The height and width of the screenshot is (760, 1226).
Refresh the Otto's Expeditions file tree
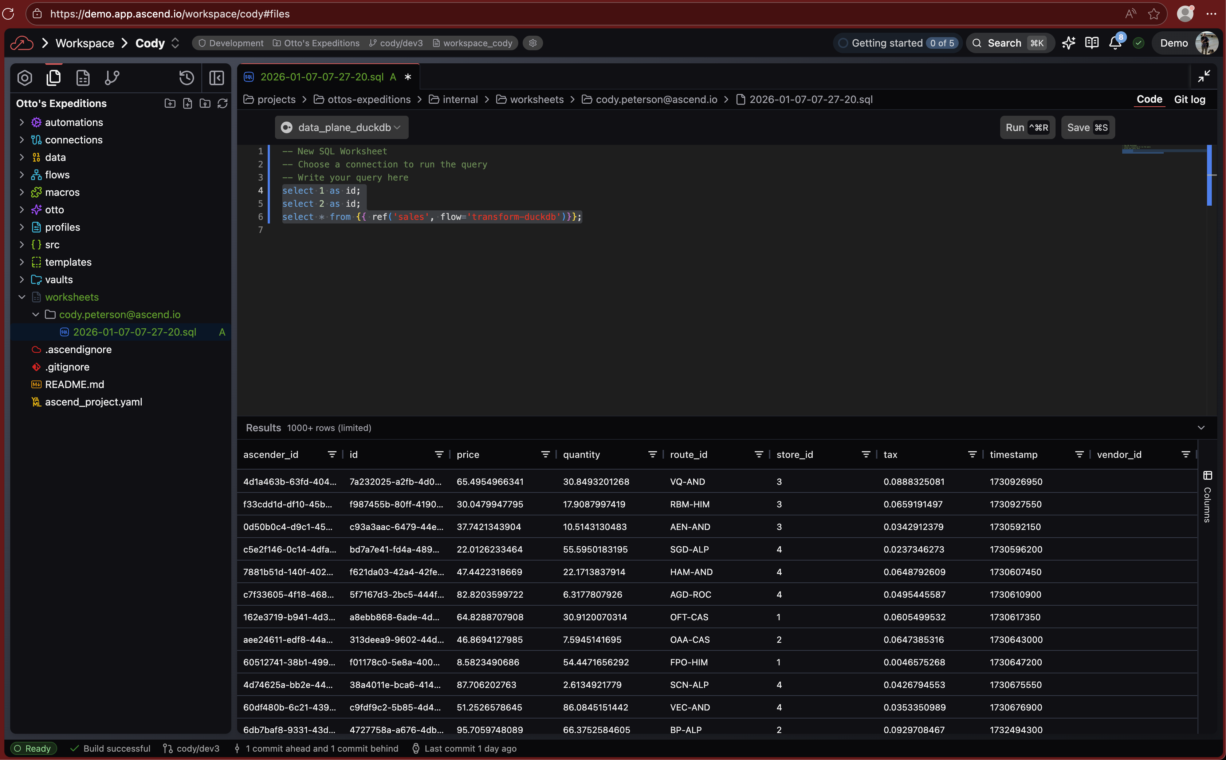click(x=223, y=103)
